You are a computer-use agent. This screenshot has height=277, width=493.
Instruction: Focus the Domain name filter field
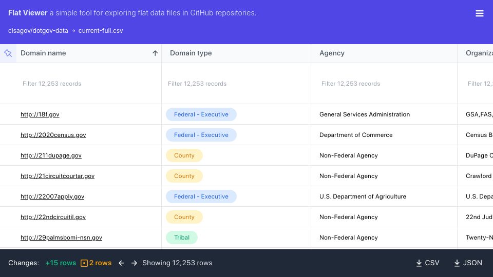click(89, 84)
